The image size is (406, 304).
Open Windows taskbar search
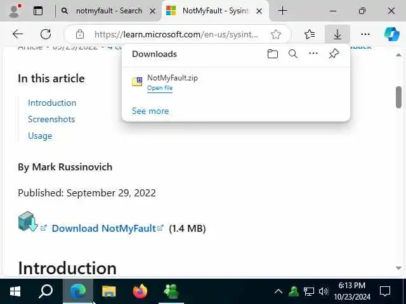coord(46,291)
